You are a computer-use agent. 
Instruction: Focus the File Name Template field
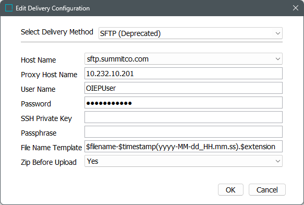(184, 147)
